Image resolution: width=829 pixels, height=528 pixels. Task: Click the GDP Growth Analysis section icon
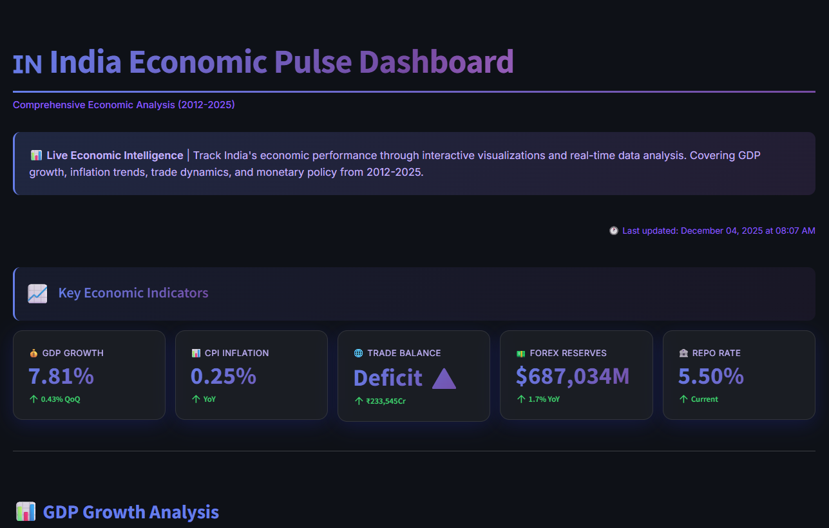pos(26,511)
